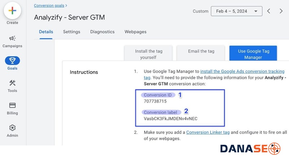Select Email the tag option
Image resolution: width=289 pixels, height=162 pixels.
pos(201,53)
